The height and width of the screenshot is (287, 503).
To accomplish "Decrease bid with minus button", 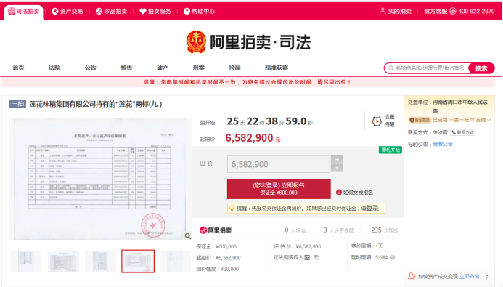I will point(337,168).
